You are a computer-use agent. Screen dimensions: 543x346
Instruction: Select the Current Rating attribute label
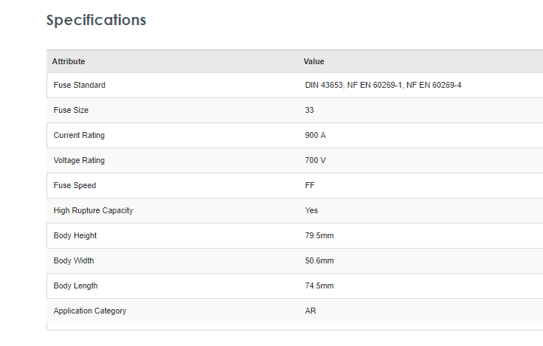tap(79, 136)
